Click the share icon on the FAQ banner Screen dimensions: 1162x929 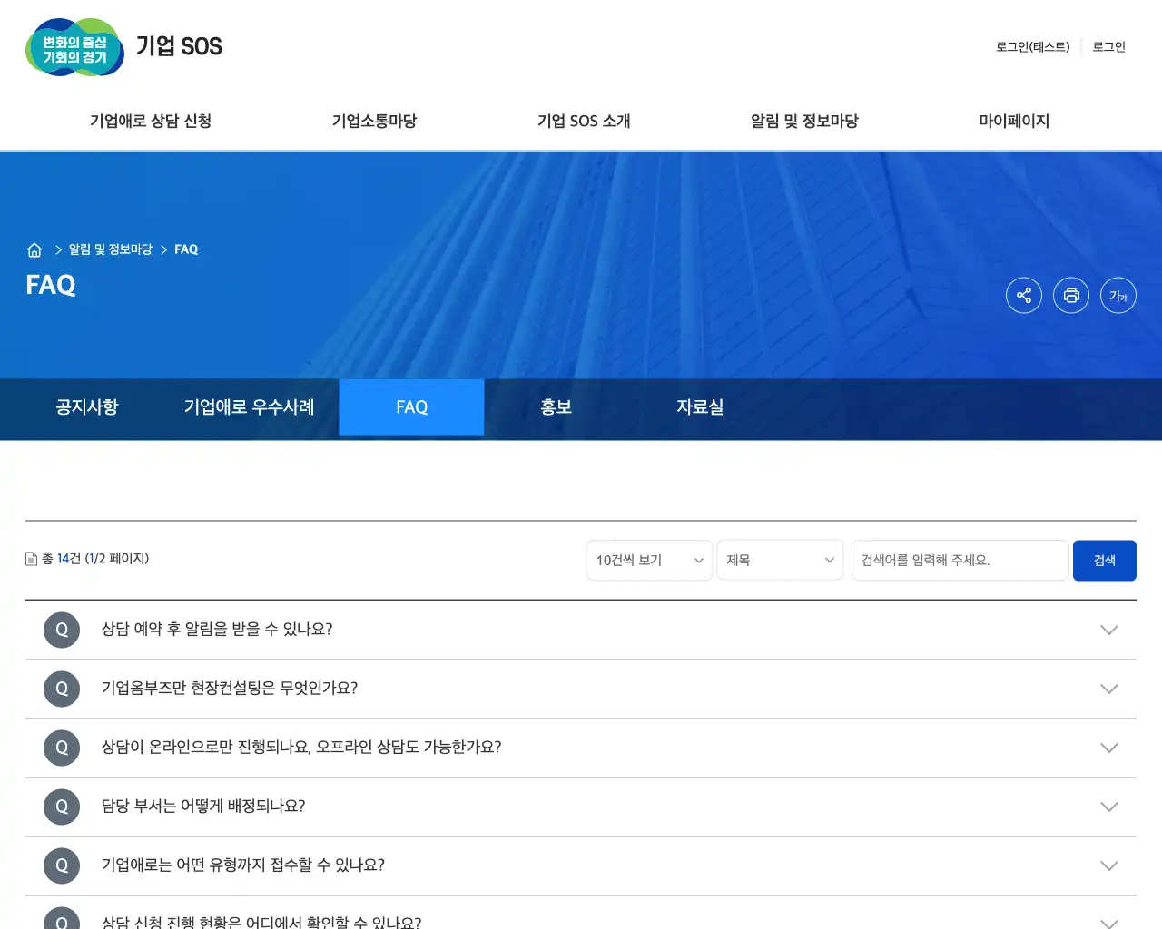coord(1024,295)
